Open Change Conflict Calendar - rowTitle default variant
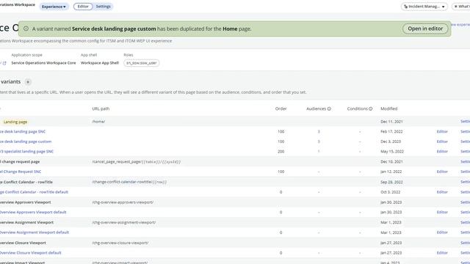Screen dimensions: 470x264 [x=35, y=192]
